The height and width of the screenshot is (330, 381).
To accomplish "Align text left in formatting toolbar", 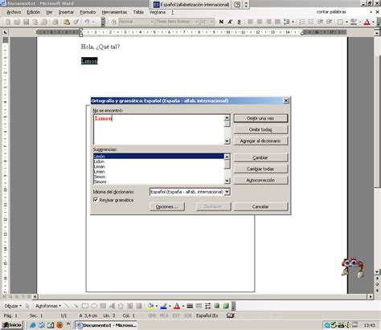I will pyautogui.click(x=251, y=22).
